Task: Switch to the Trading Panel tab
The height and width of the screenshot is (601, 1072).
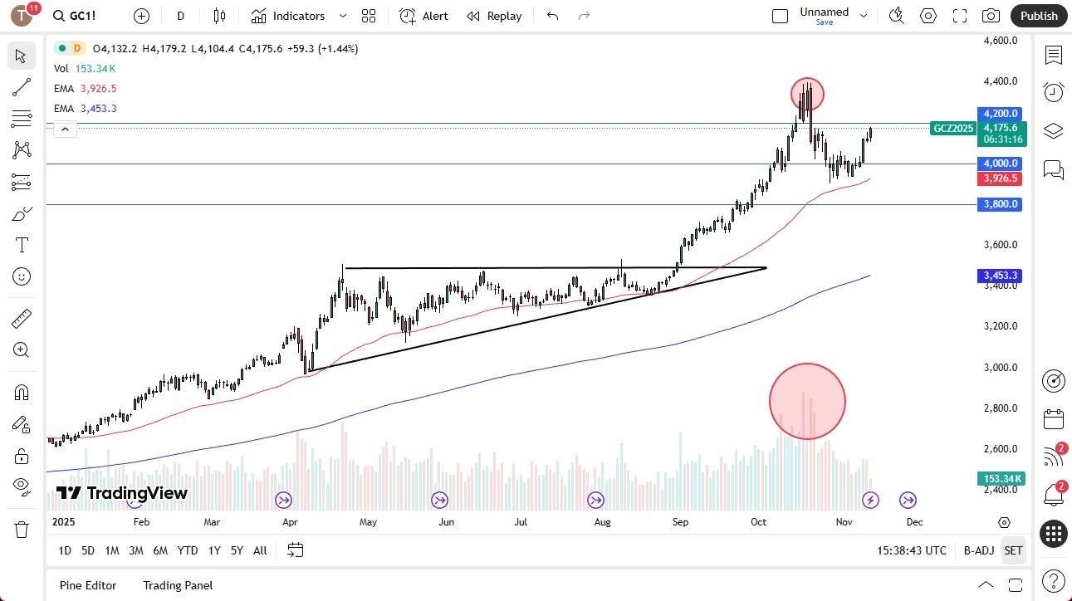Action: coord(177,585)
